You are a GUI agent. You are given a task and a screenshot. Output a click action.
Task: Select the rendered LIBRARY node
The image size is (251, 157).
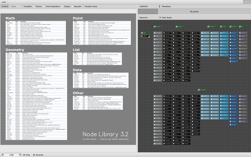(x=145, y=36)
